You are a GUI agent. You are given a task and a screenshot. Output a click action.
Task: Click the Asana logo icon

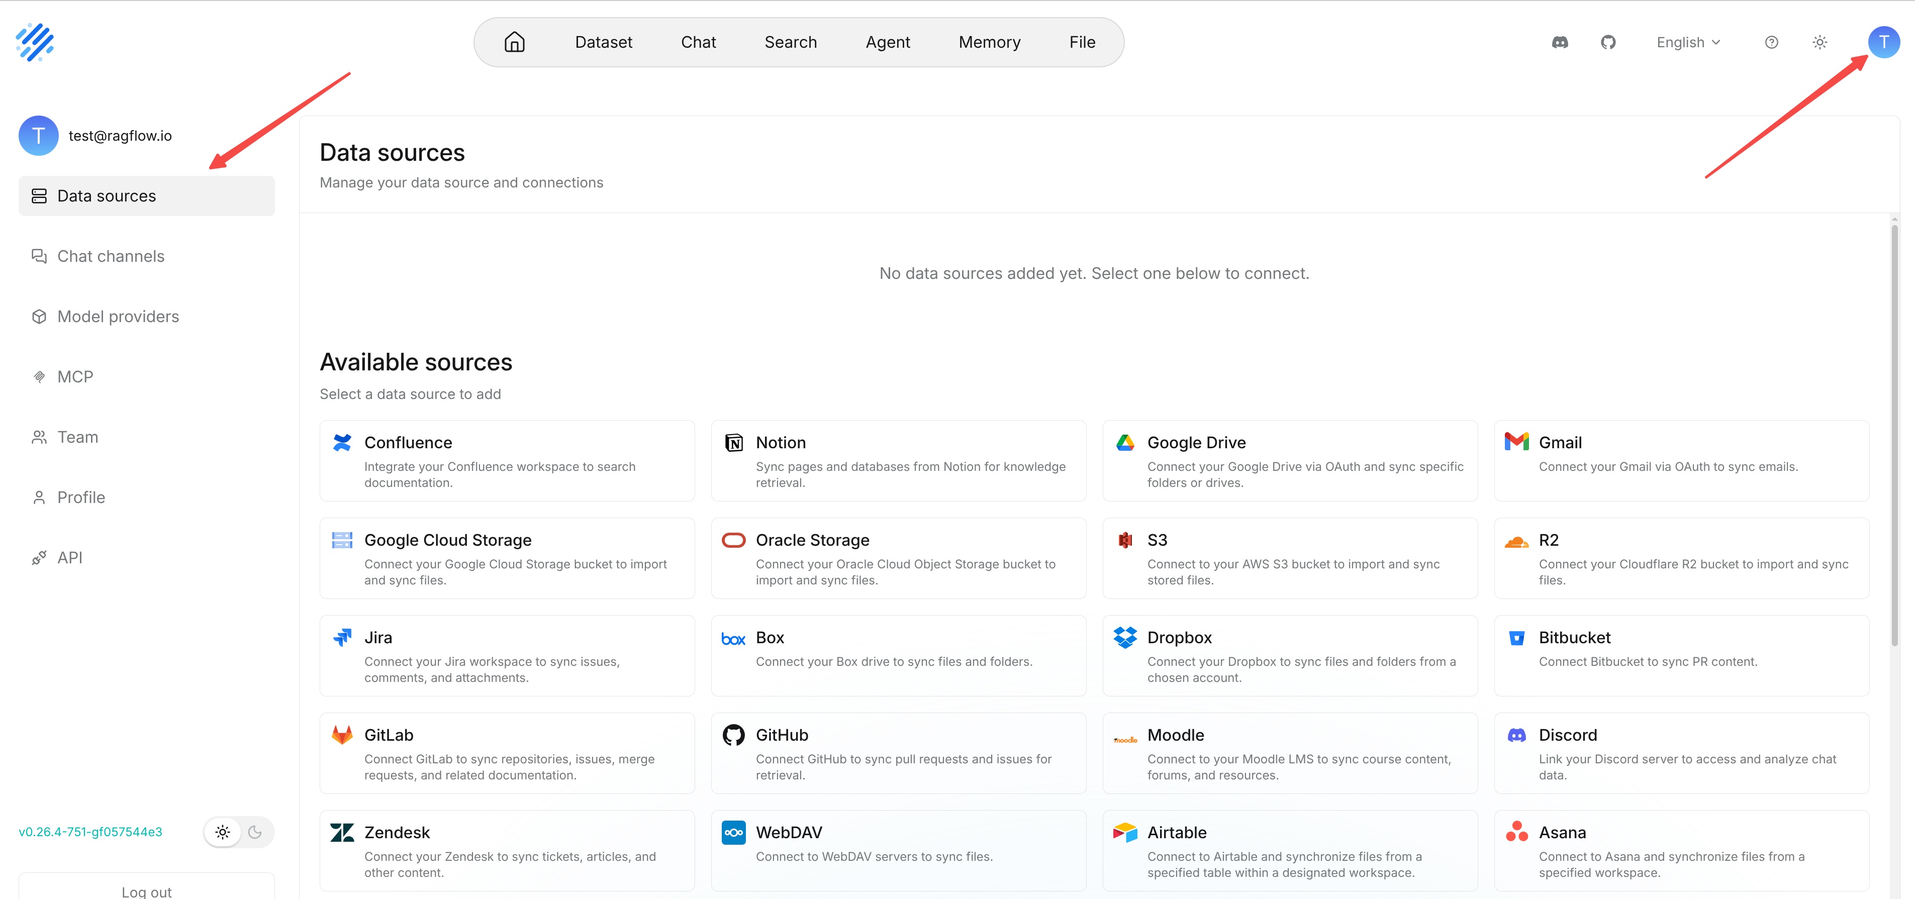click(1516, 831)
